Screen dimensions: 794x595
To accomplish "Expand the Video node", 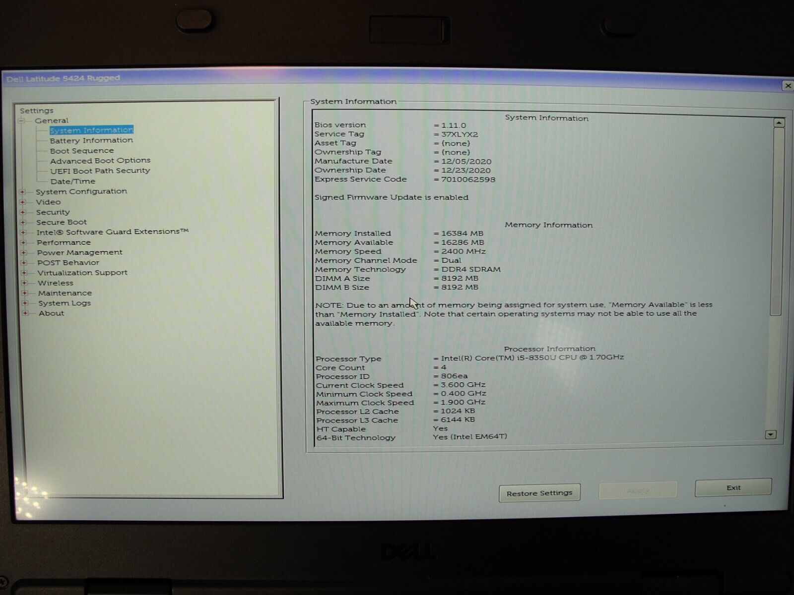I will tap(22, 202).
